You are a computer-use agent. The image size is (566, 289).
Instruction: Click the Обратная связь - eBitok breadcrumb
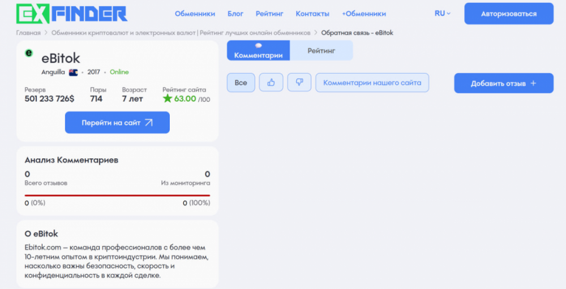click(357, 33)
